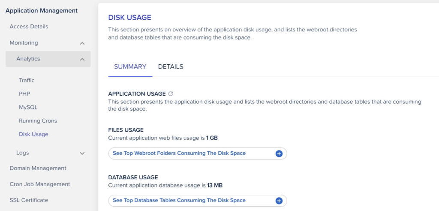The width and height of the screenshot is (439, 211).
Task: Select the SUMMARY tab
Action: [x=130, y=67]
